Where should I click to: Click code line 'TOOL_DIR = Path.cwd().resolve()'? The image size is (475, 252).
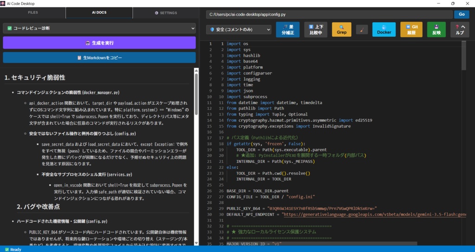pos(273,173)
